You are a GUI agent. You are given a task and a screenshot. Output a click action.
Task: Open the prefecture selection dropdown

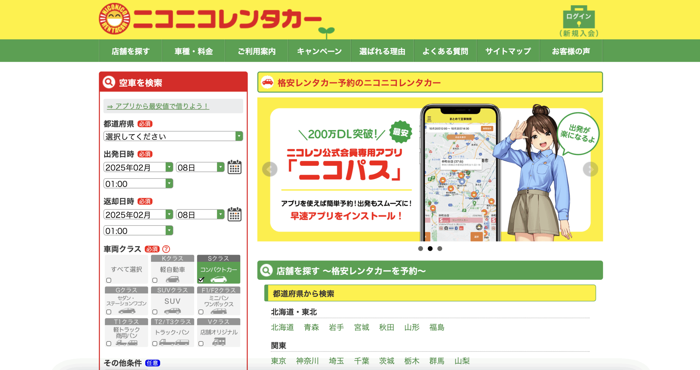[x=173, y=136]
